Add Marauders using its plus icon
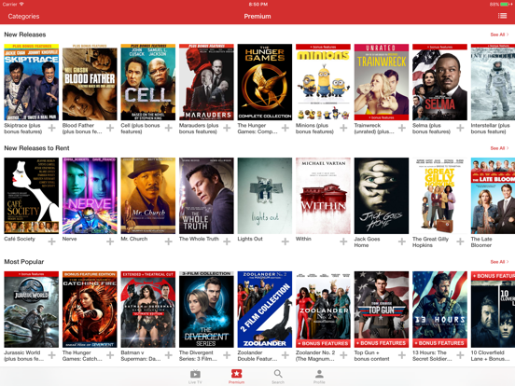 click(x=227, y=128)
